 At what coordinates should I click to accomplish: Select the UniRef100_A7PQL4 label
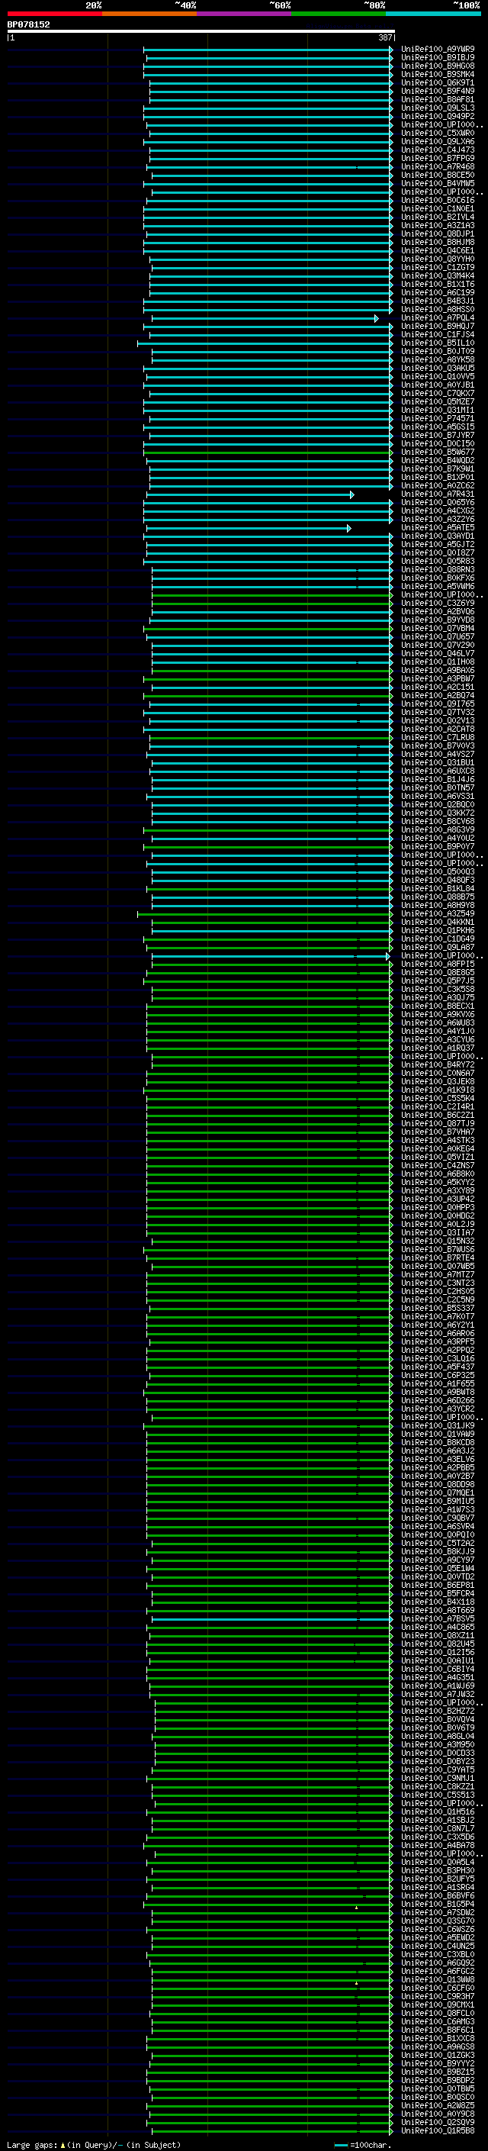tap(438, 318)
